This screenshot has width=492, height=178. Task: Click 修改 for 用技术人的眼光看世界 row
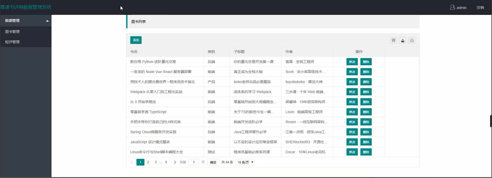click(352, 82)
